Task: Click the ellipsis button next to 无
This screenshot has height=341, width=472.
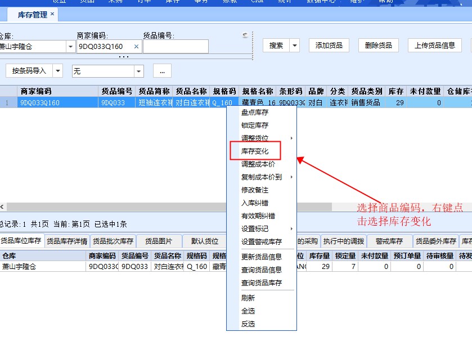Action: tap(162, 71)
